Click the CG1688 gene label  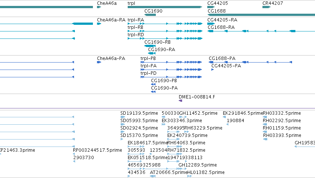point(217,11)
